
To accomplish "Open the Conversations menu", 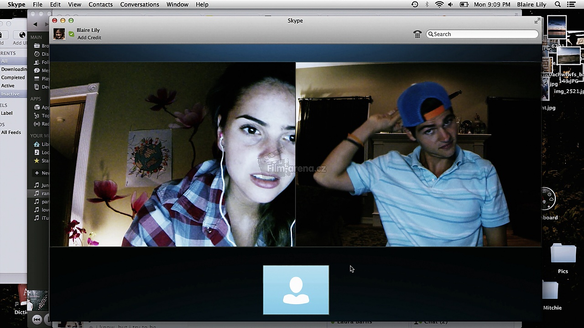I will click(140, 5).
